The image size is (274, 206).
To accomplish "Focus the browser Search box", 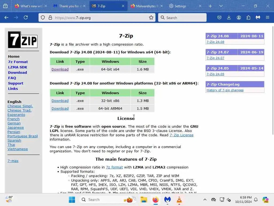I will [x=182, y=17].
